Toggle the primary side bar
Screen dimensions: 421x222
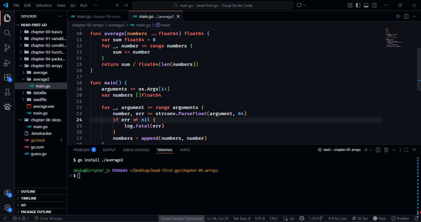358,5
